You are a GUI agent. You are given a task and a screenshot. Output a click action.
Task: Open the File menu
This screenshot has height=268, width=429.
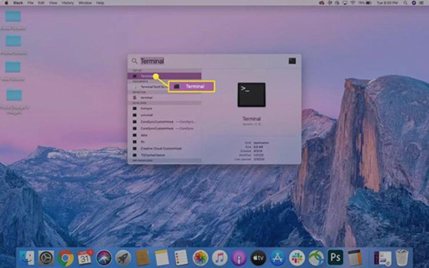(x=30, y=3)
